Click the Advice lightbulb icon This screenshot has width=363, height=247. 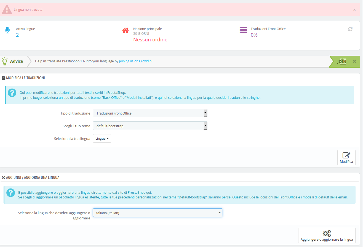pyautogui.click(x=4, y=61)
